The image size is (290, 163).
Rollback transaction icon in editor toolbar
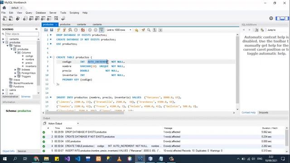click(96, 30)
